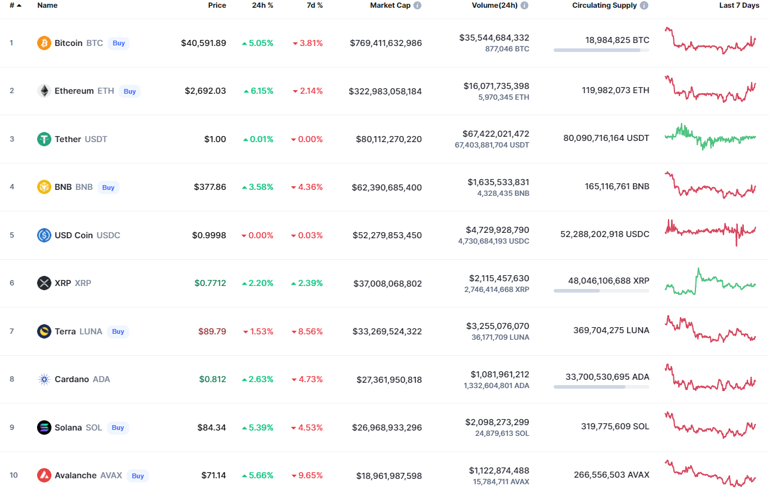Click the USD Coin logo icon
Screen dimensions: 769x492
(x=44, y=235)
